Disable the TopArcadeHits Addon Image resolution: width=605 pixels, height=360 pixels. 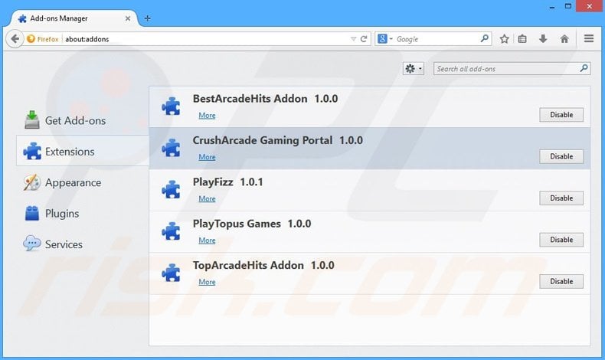click(x=561, y=281)
